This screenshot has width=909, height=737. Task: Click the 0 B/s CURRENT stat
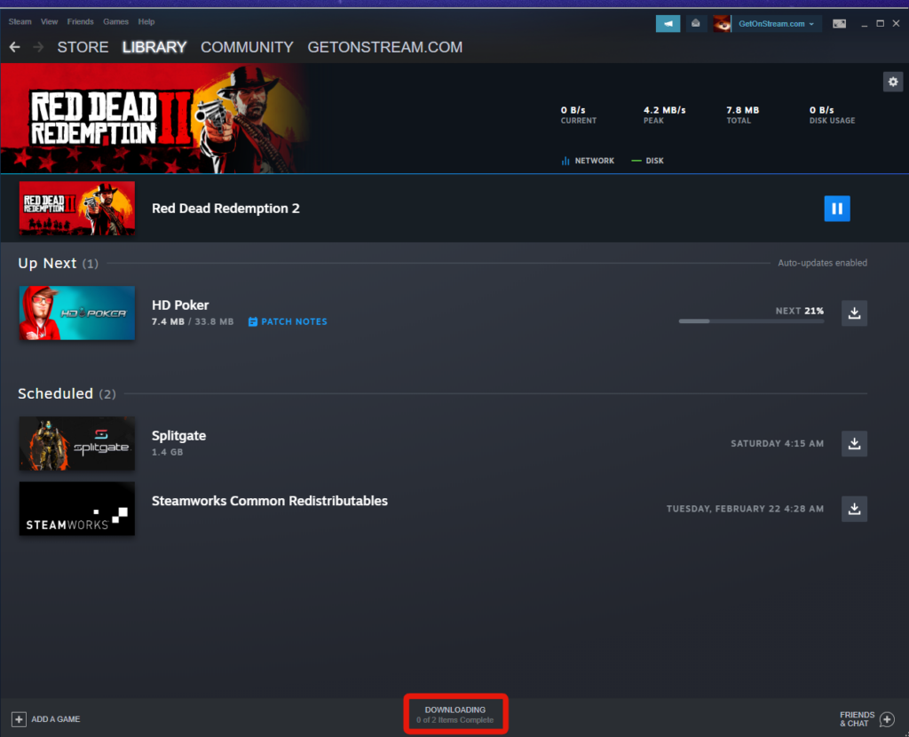tap(578, 115)
